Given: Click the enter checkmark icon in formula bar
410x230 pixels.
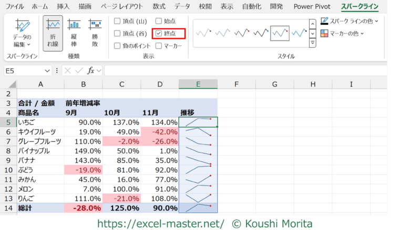Looking at the screenshot, I should pos(78,70).
